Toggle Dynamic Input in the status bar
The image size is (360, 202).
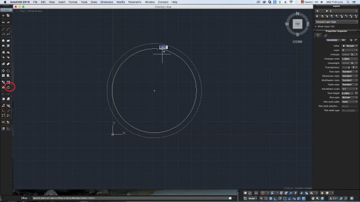tap(294, 198)
